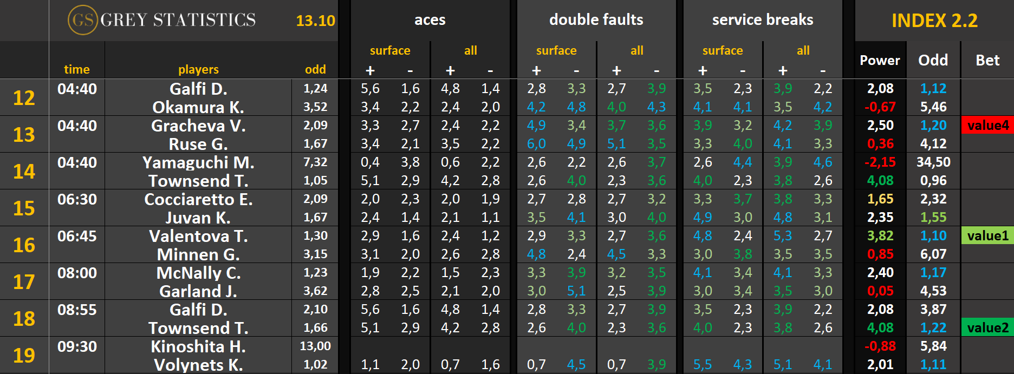Viewport: 1014px width, 374px height.
Task: Select the players column header
Action: click(x=198, y=69)
